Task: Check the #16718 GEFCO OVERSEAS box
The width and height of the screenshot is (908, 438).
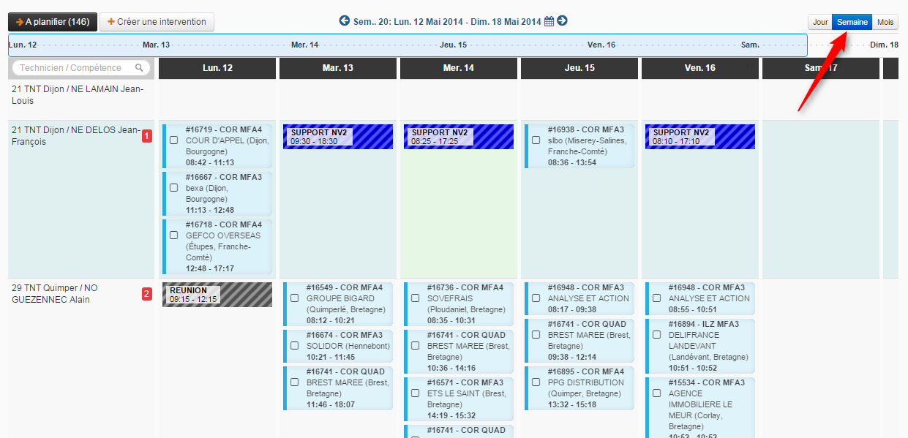Action: 174,235
